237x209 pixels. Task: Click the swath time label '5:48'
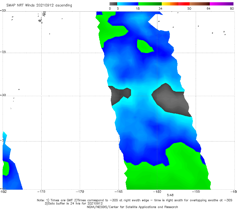pyautogui.click(x=170, y=195)
